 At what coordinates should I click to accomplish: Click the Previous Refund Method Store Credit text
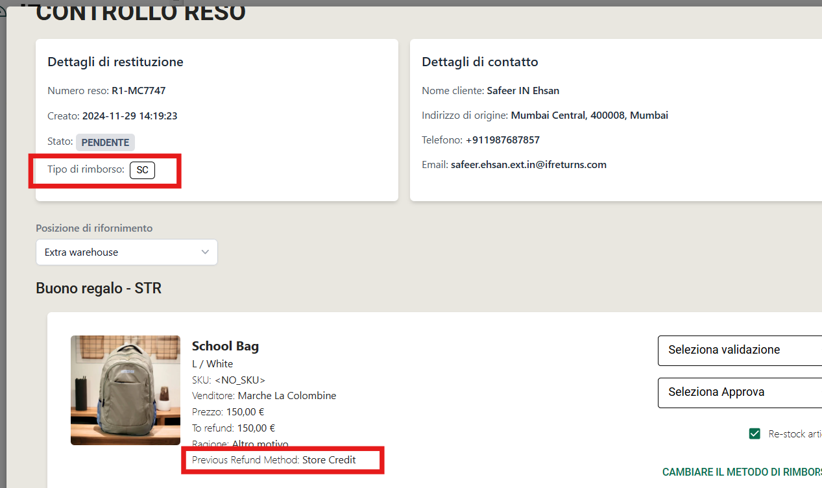[282, 459]
